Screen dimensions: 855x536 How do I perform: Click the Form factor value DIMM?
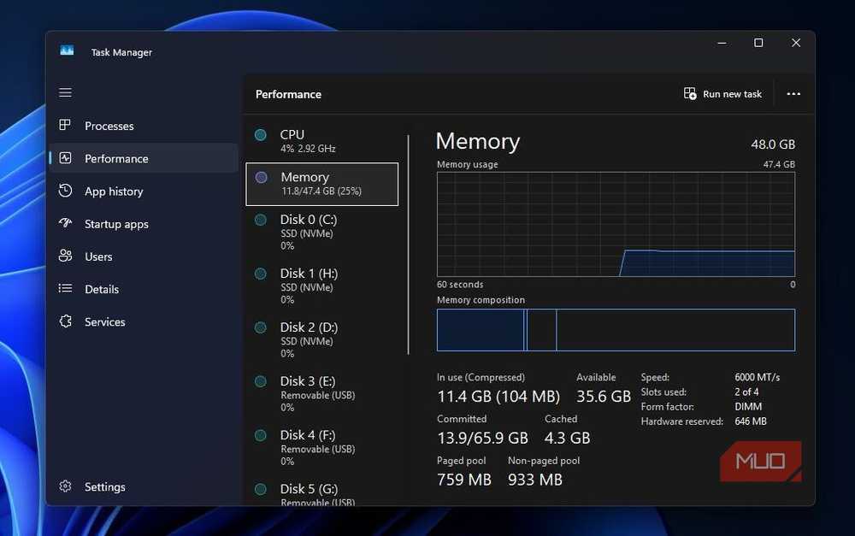click(x=748, y=407)
